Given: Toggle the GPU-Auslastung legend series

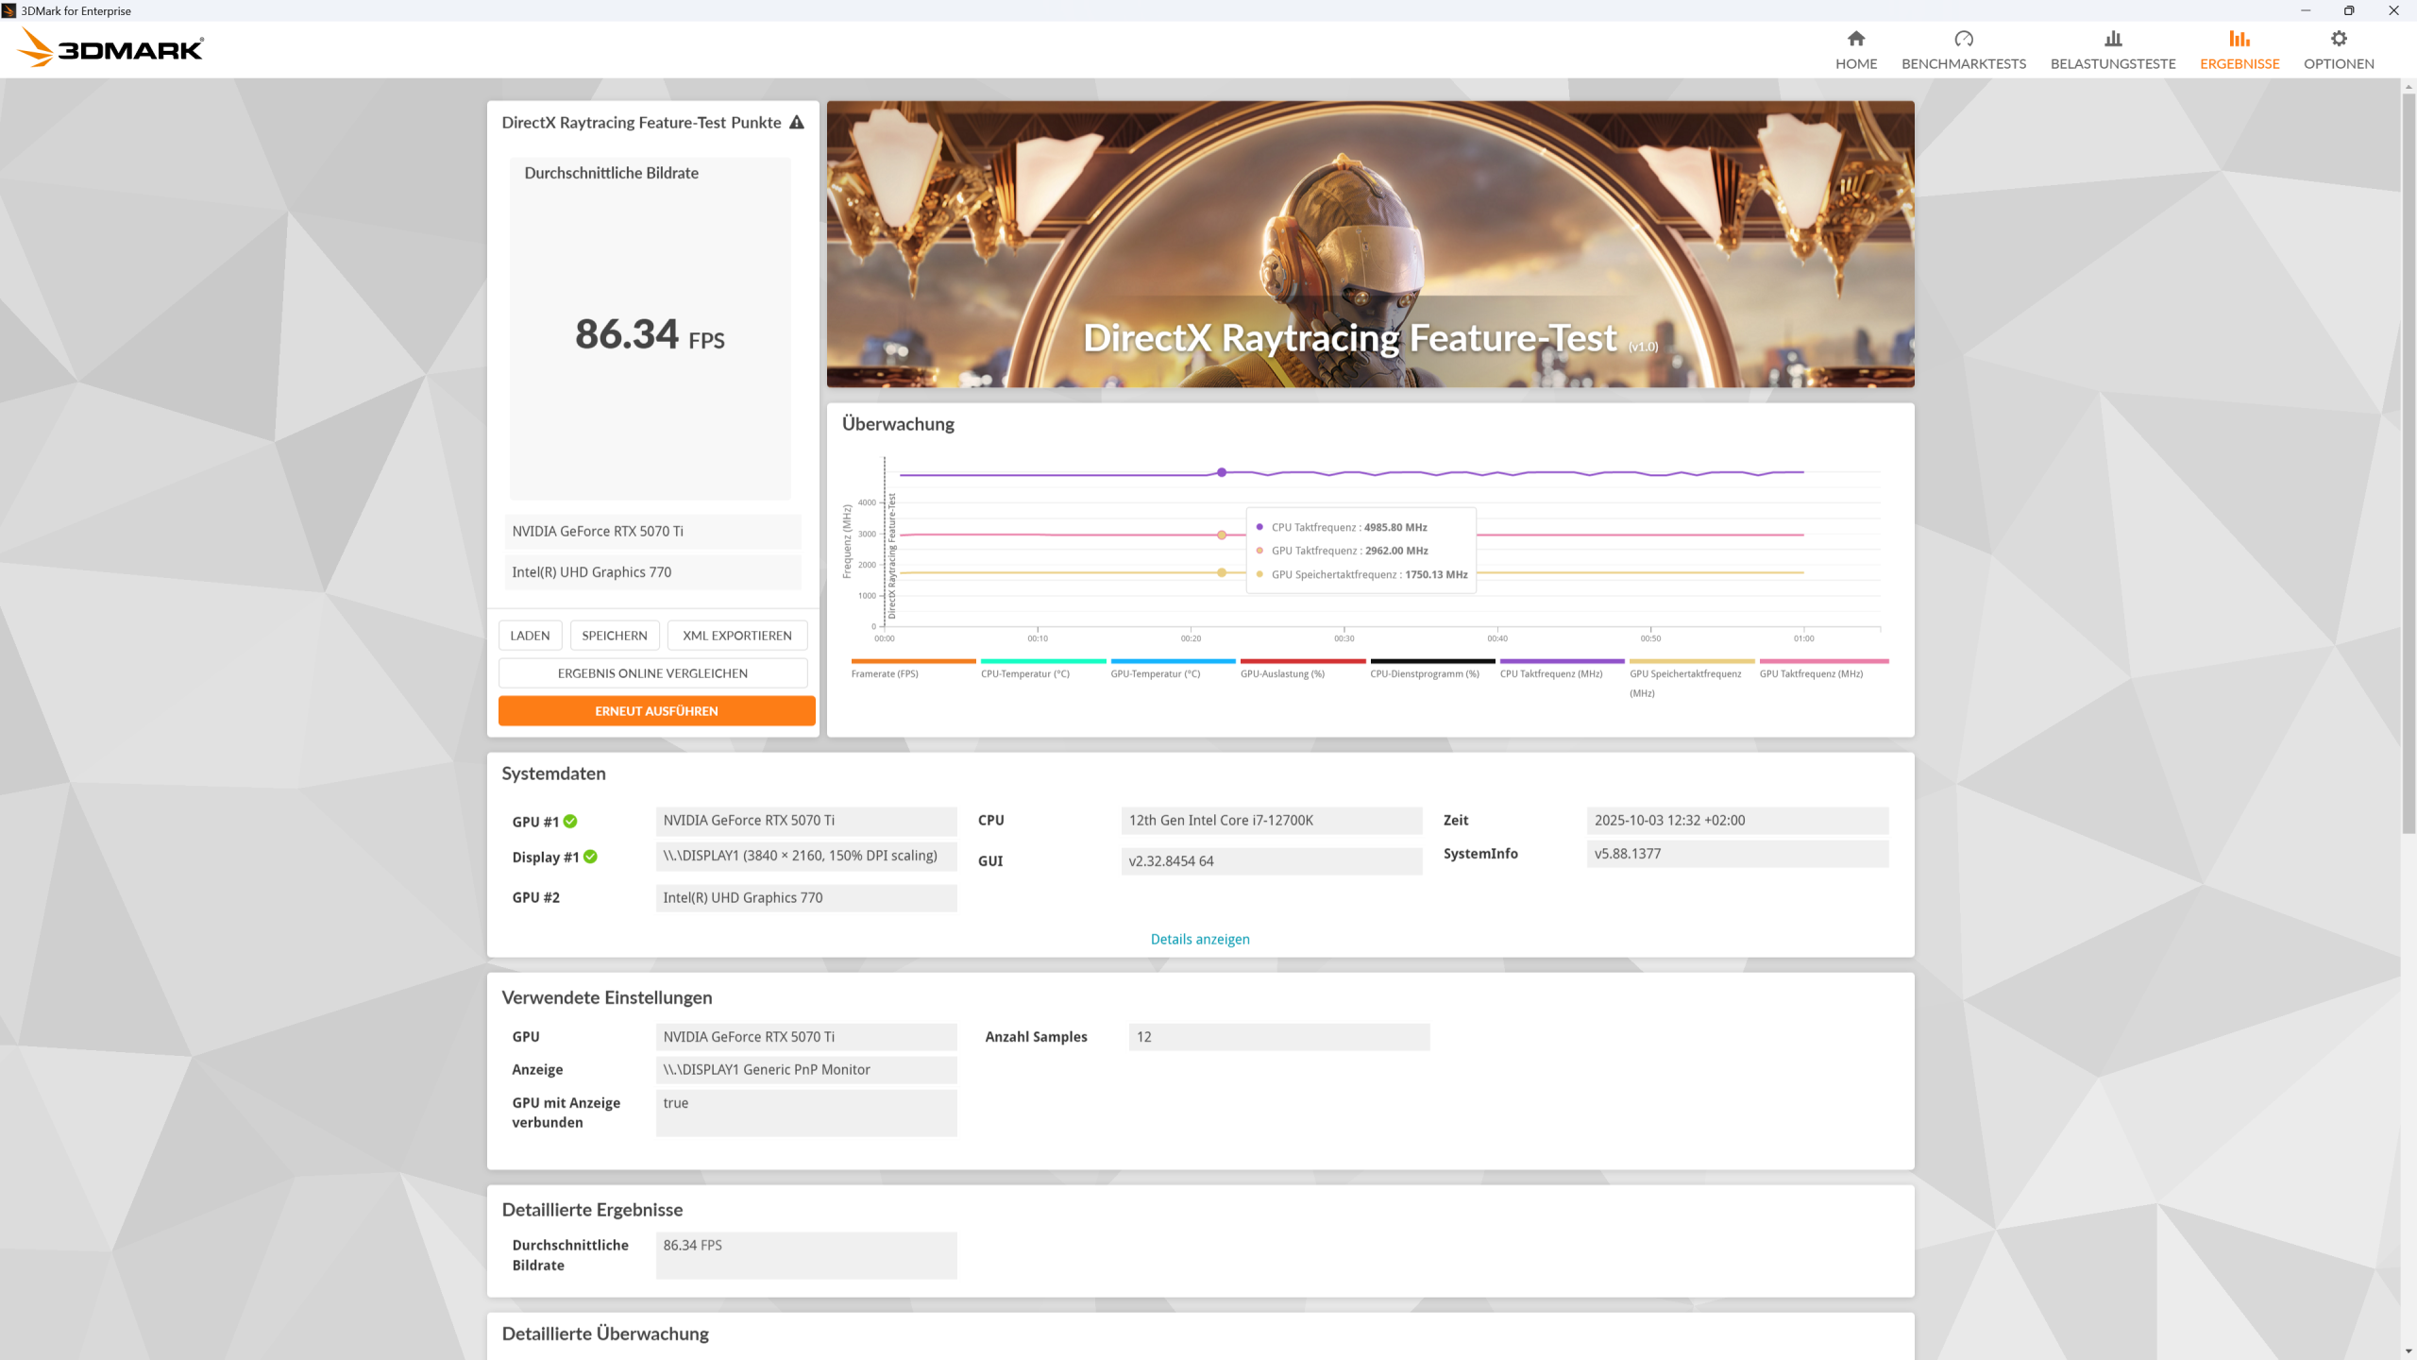Looking at the screenshot, I should tap(1281, 673).
